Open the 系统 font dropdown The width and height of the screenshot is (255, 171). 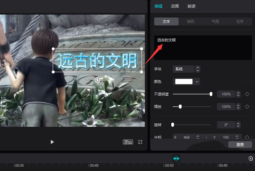coord(184,69)
